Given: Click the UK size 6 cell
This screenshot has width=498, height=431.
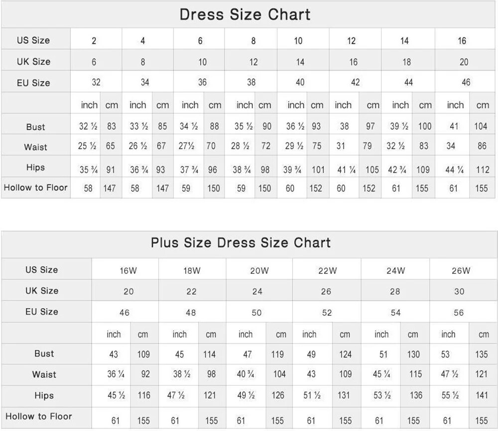Looking at the screenshot, I should point(94,62).
